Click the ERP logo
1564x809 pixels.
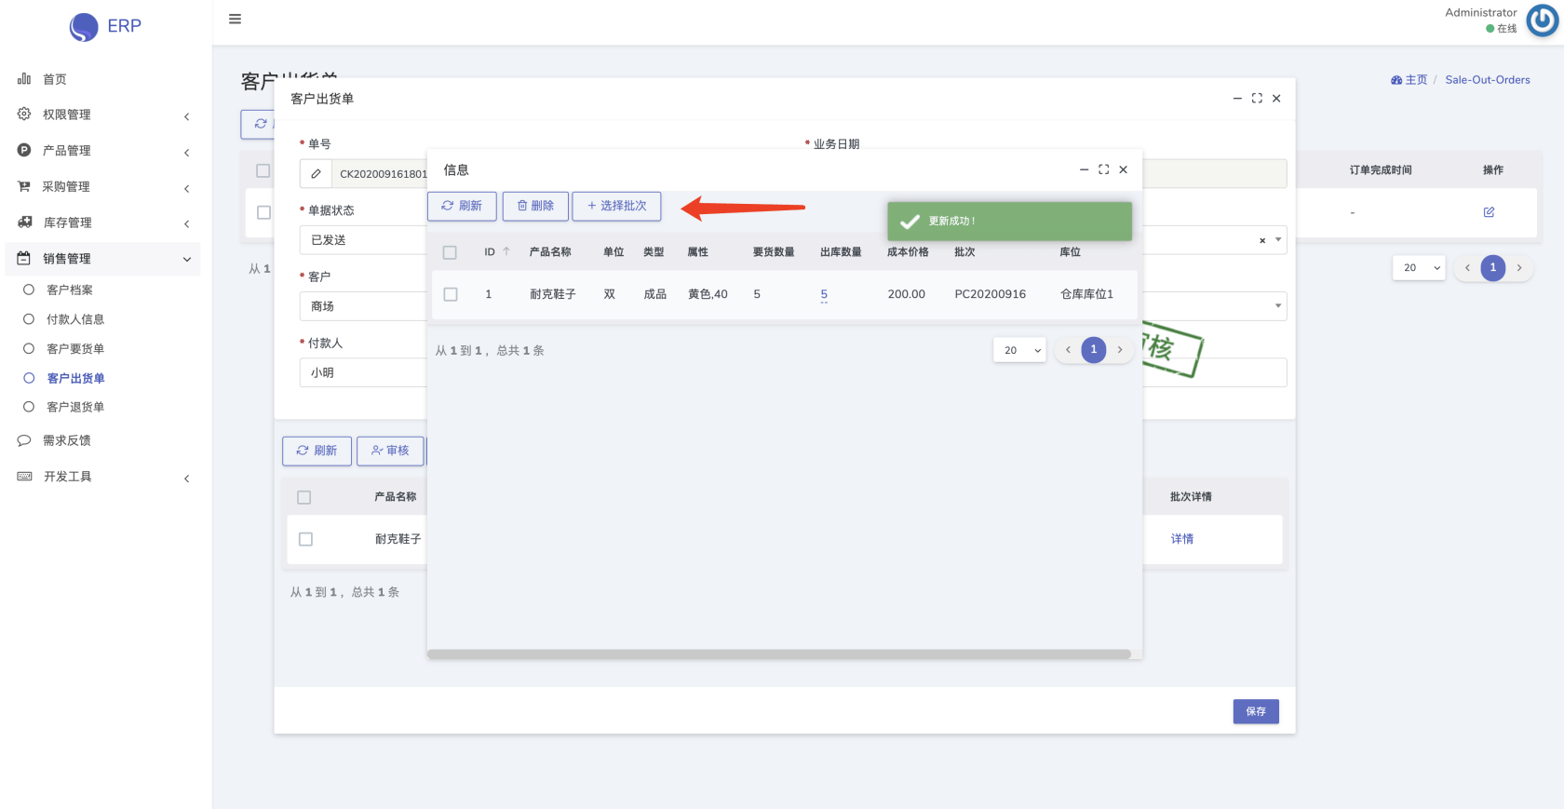105,26
